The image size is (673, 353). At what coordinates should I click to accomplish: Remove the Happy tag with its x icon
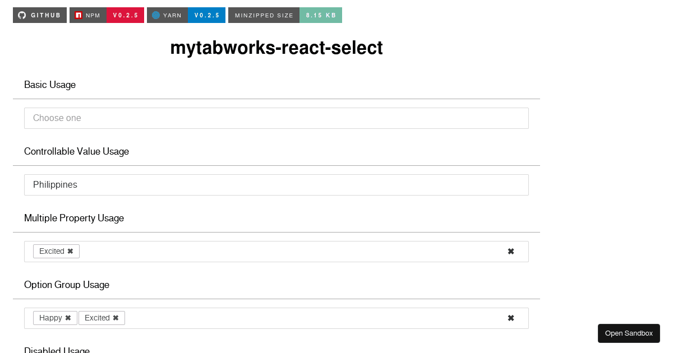[67, 318]
